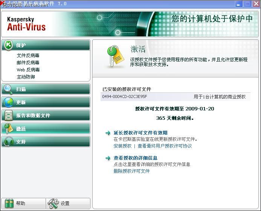Open 报告和数据文件 section
Image resolution: width=261 pixels, height=211 pixels.
(46, 115)
